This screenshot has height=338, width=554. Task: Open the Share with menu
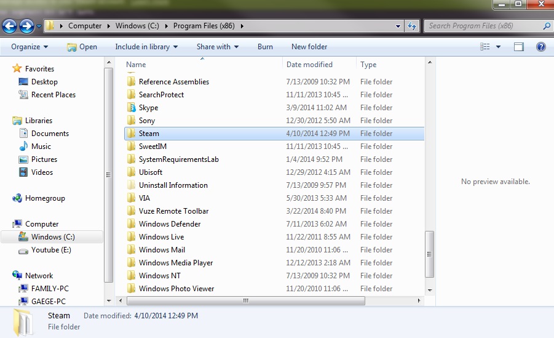pos(217,47)
